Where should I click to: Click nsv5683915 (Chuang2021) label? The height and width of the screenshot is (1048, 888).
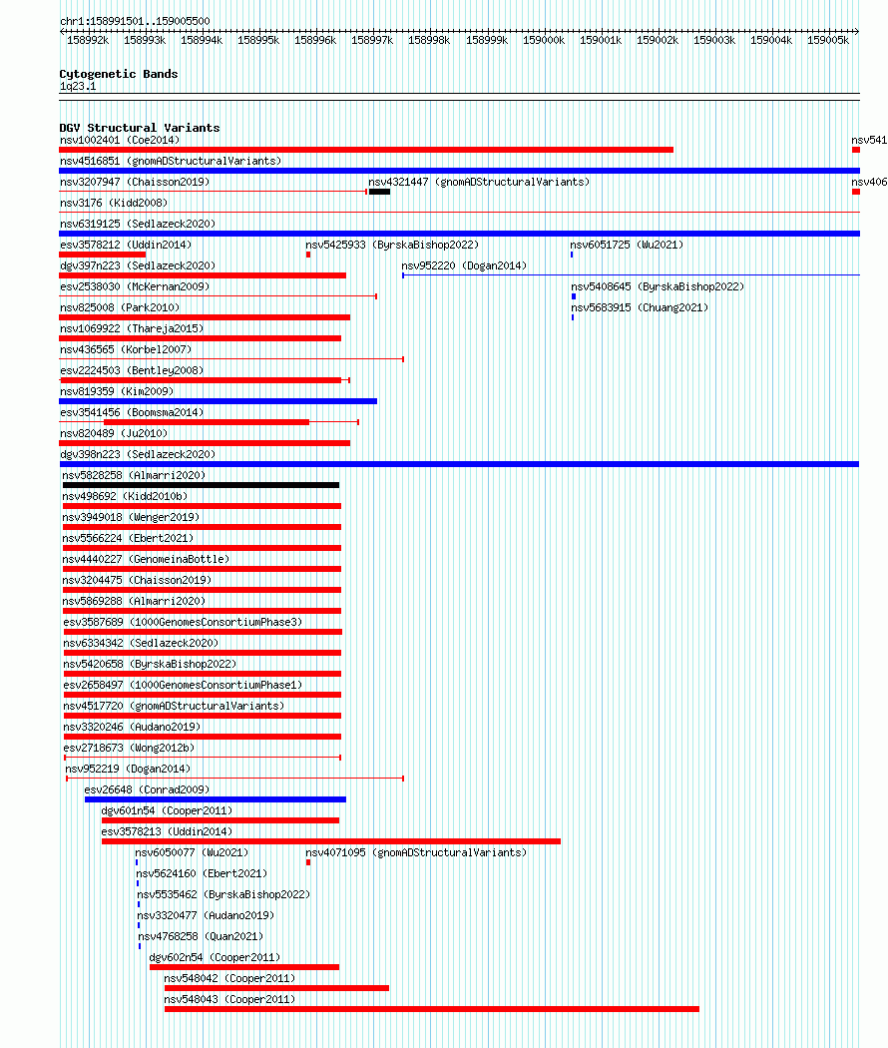click(640, 307)
